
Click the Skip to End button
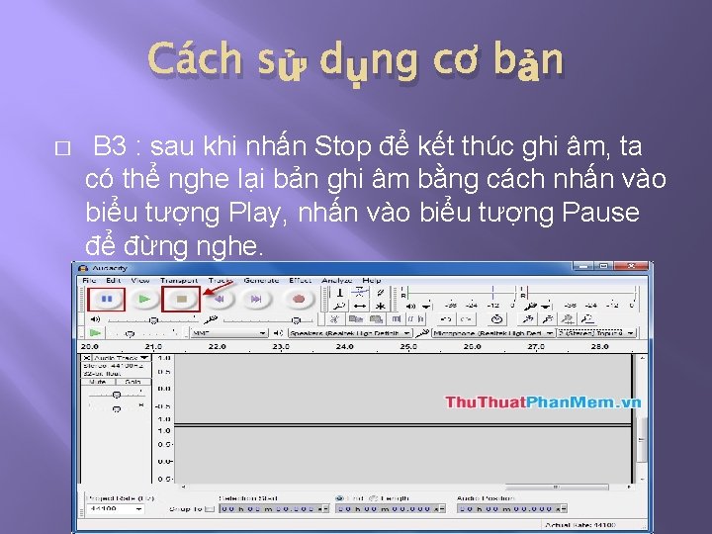coord(256,299)
